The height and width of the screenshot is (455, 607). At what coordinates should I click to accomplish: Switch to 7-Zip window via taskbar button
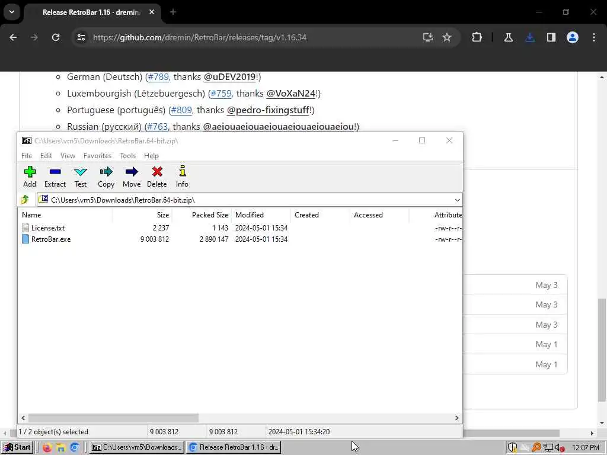137,447
